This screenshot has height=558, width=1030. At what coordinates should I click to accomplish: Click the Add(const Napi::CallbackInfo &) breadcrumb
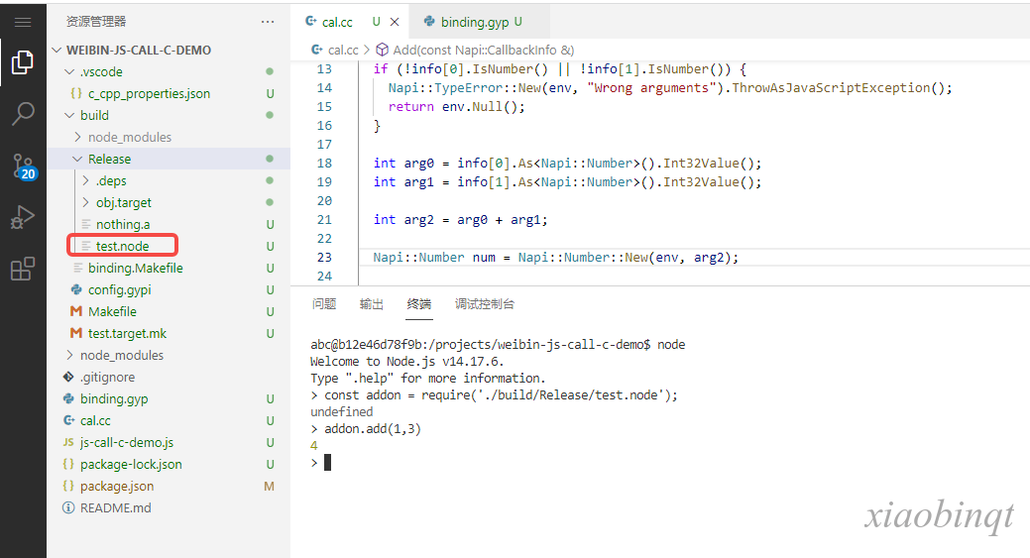(x=483, y=50)
